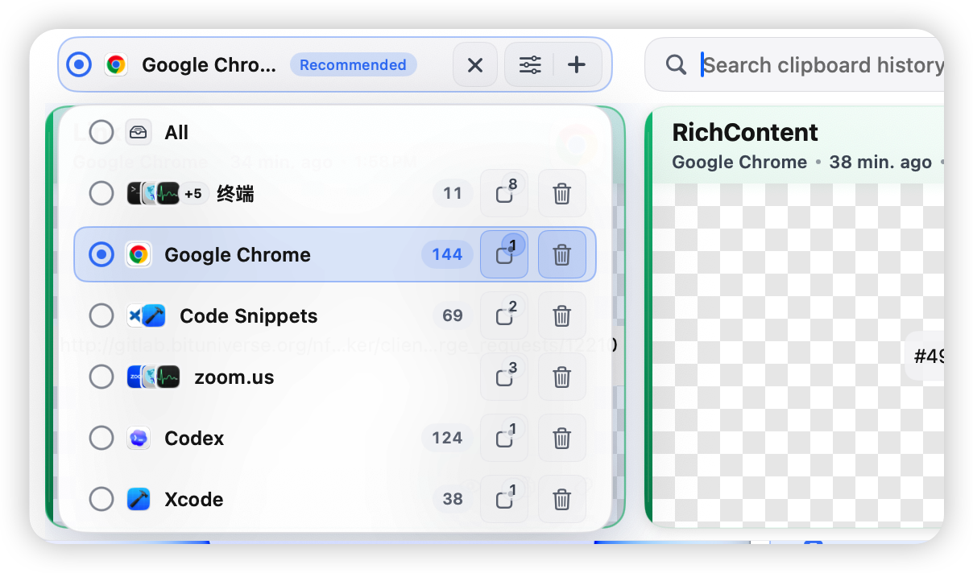Click the 11 count badge

453,193
